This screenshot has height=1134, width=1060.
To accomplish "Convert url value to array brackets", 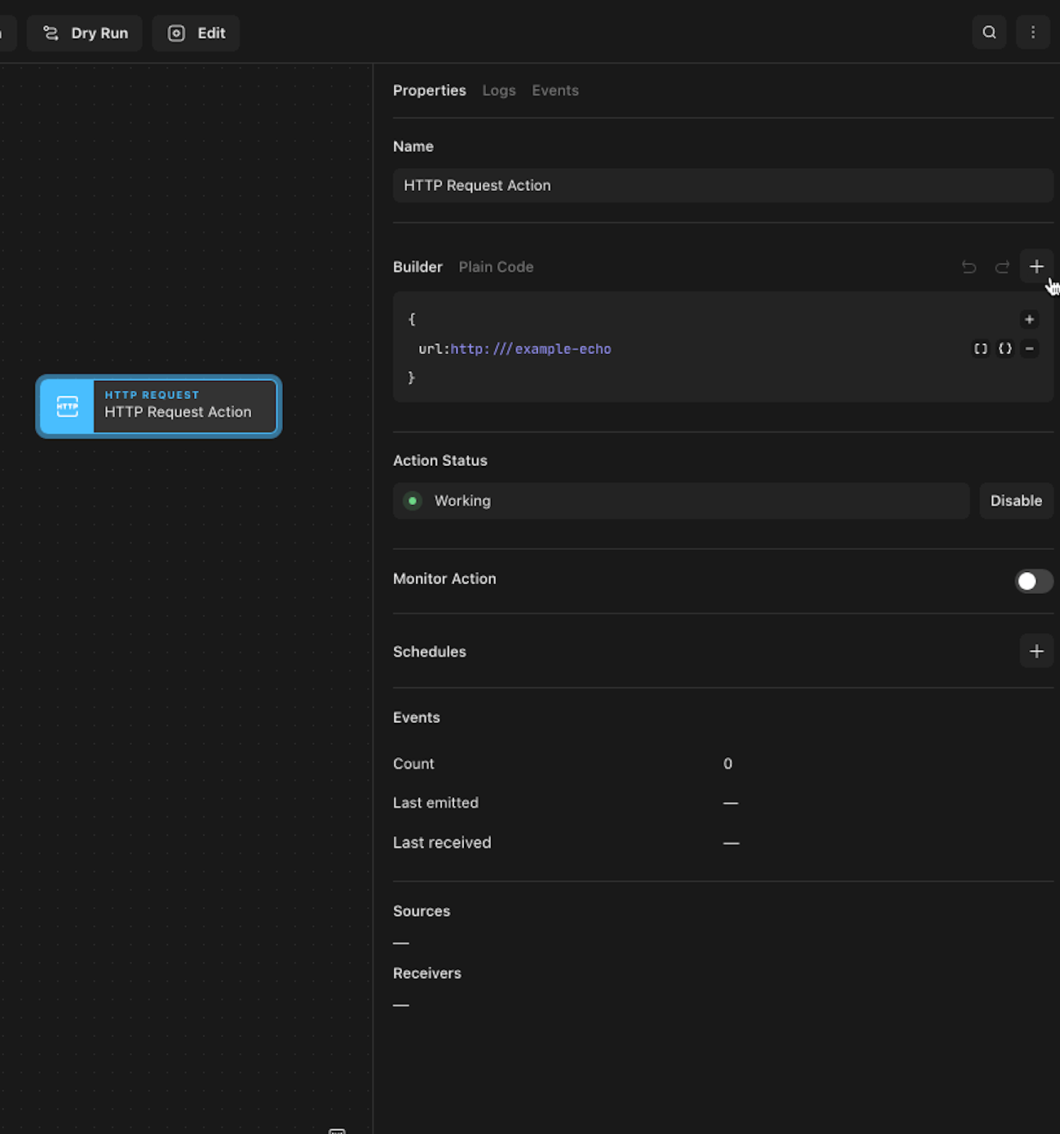I will click(980, 349).
